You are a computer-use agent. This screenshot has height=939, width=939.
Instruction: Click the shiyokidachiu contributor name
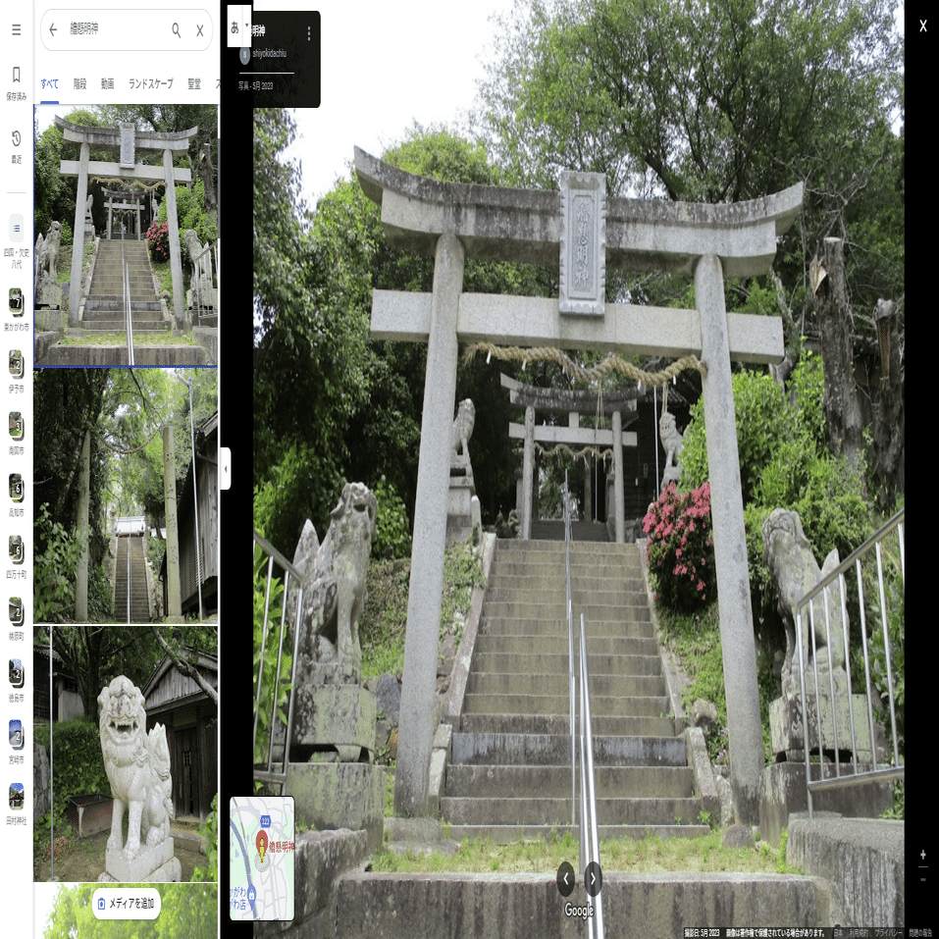tap(270, 54)
